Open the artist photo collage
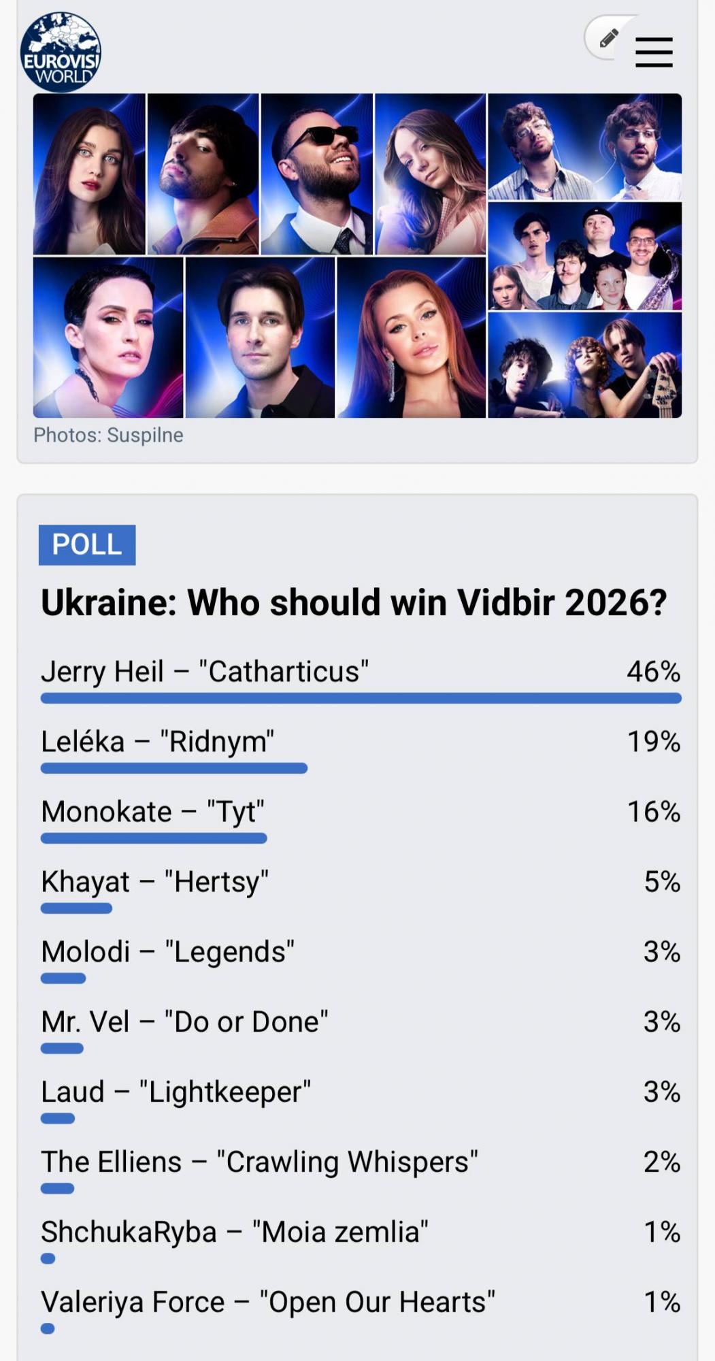 tap(357, 259)
